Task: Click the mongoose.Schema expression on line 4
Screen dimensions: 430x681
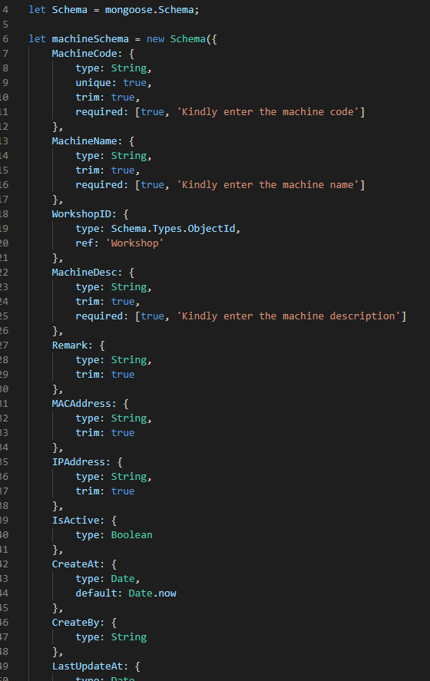Action: coord(151,9)
